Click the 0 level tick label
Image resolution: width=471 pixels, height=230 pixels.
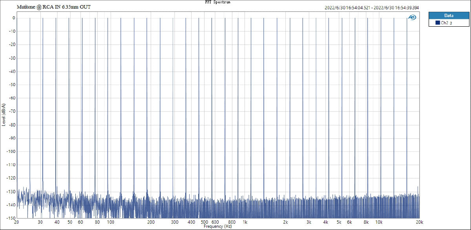pyautogui.click(x=13, y=18)
